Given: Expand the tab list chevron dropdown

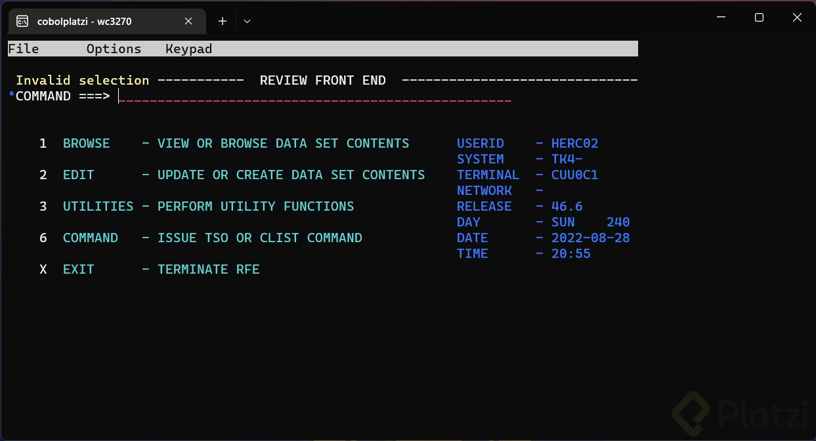Looking at the screenshot, I should [x=247, y=21].
